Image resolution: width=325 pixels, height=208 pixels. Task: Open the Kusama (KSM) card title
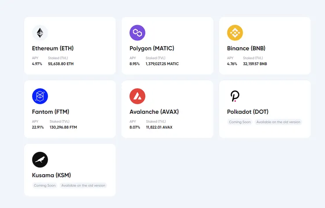pyautogui.click(x=51, y=175)
